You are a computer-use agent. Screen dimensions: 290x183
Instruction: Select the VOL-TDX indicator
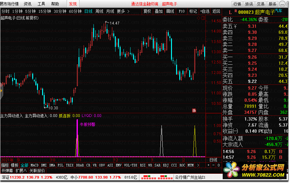pos(130,165)
